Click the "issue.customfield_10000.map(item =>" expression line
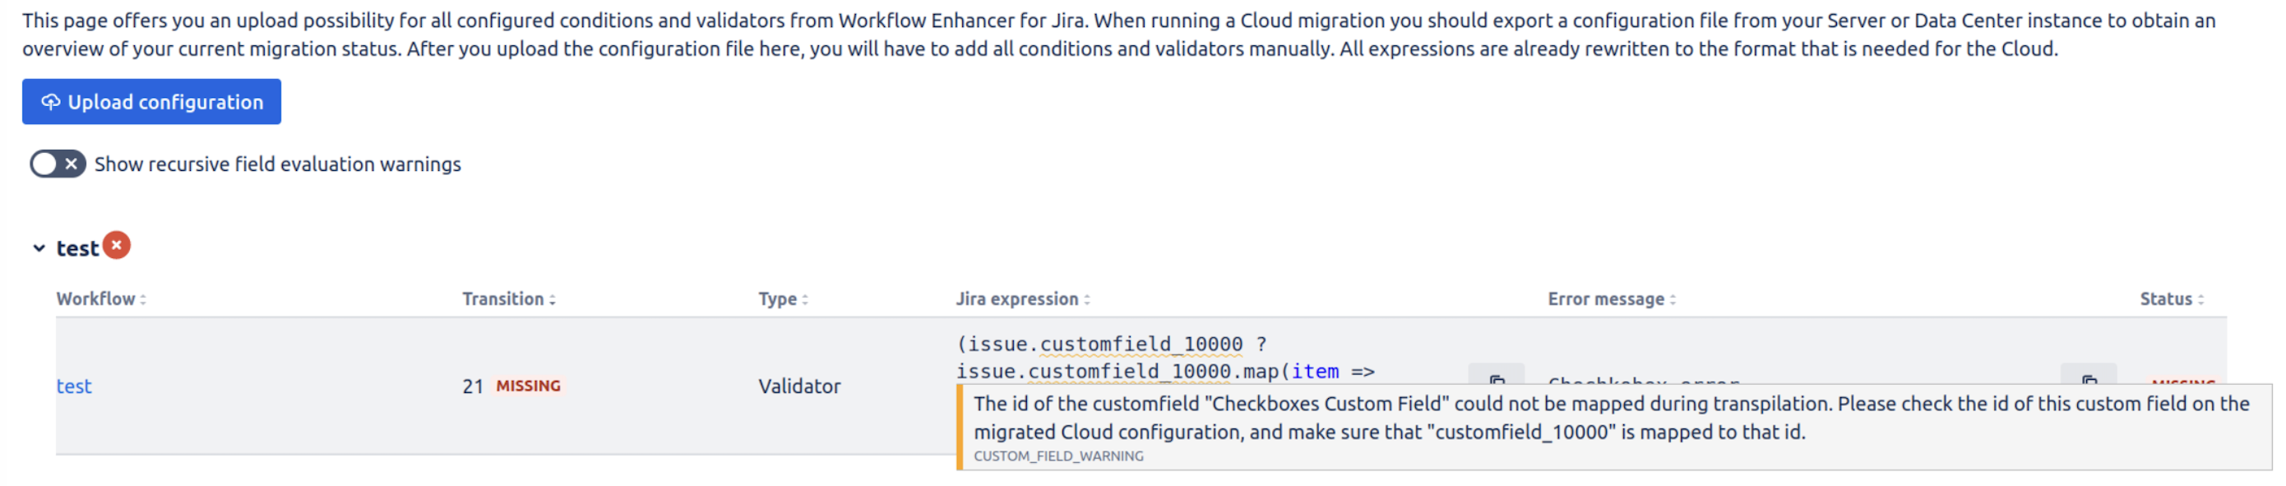The height and width of the screenshot is (486, 2286). 1165,372
